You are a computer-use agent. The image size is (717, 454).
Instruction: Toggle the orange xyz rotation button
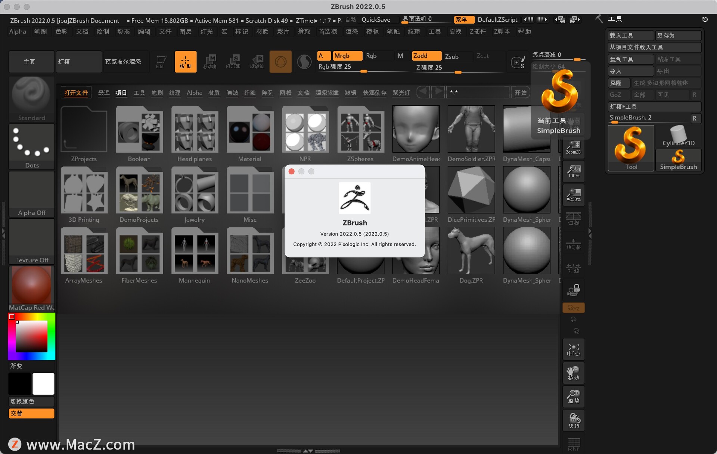(574, 308)
